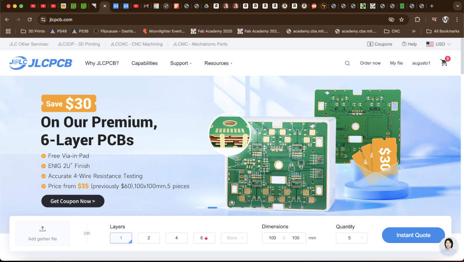Open the Quantity dropdown showing 5
464x262 pixels.
click(351, 238)
